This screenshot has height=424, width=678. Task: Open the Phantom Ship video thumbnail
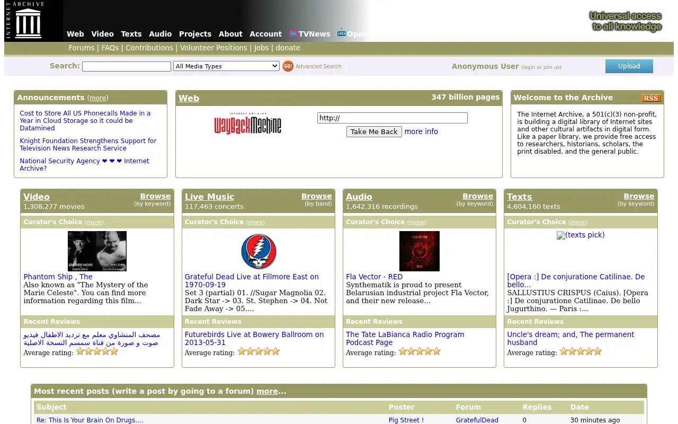click(x=97, y=251)
